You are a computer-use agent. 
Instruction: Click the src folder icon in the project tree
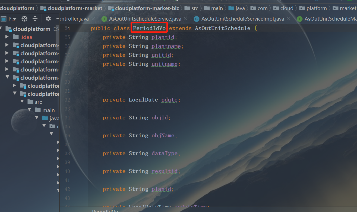(30, 102)
